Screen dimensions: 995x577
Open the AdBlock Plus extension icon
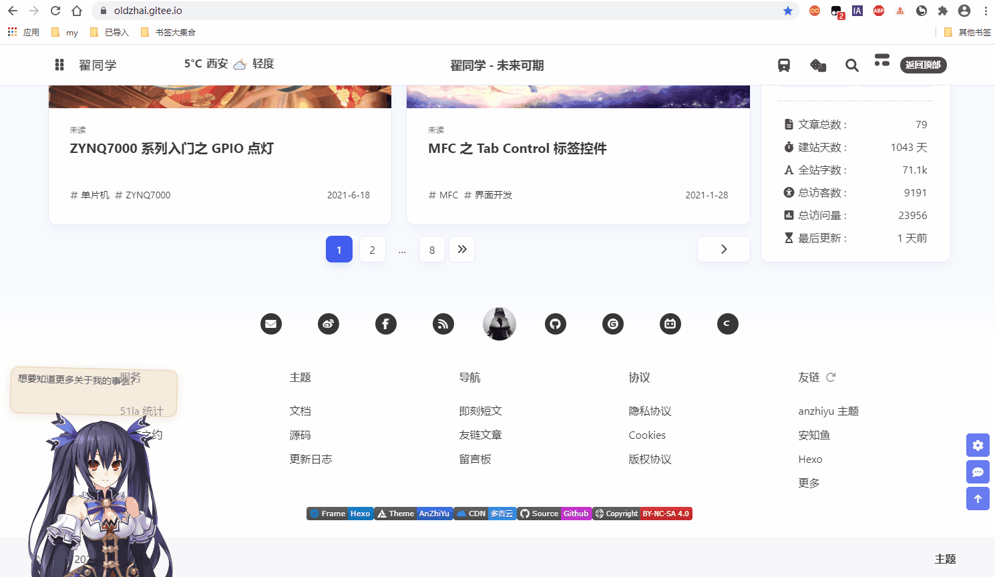(879, 11)
